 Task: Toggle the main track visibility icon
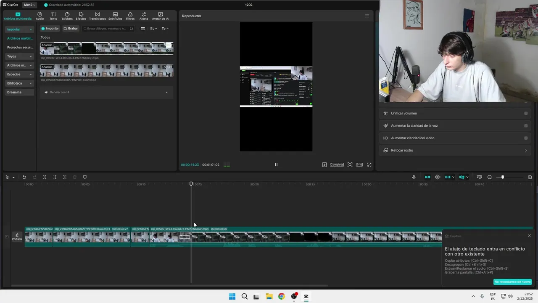tap(6, 237)
